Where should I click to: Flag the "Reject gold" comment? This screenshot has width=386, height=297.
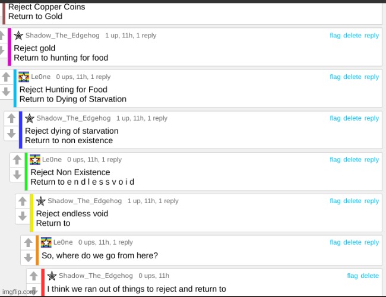tap(335, 36)
